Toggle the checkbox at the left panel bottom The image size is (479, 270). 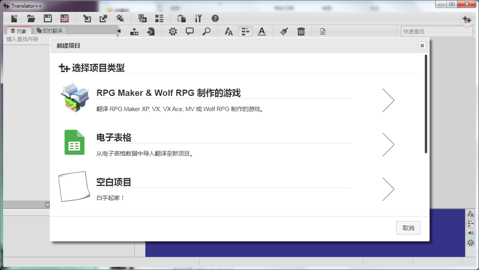tap(47, 204)
